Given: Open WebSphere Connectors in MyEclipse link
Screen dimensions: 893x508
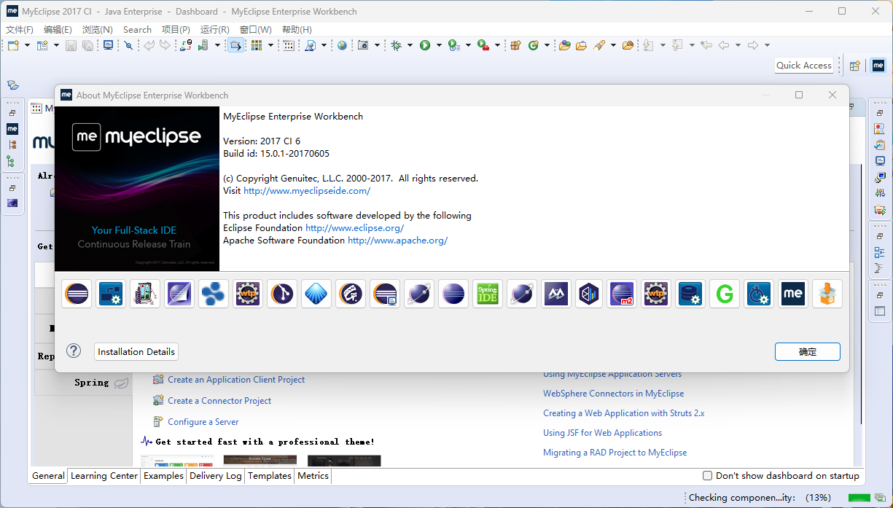Looking at the screenshot, I should coord(613,394).
